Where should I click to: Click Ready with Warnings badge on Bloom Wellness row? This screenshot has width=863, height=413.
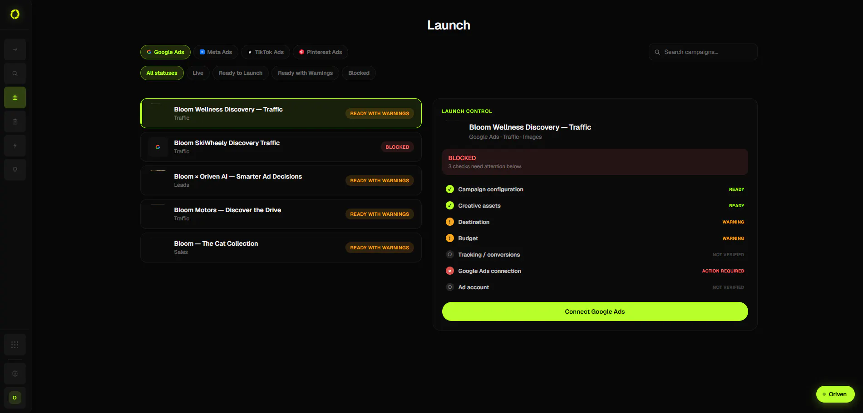(380, 113)
